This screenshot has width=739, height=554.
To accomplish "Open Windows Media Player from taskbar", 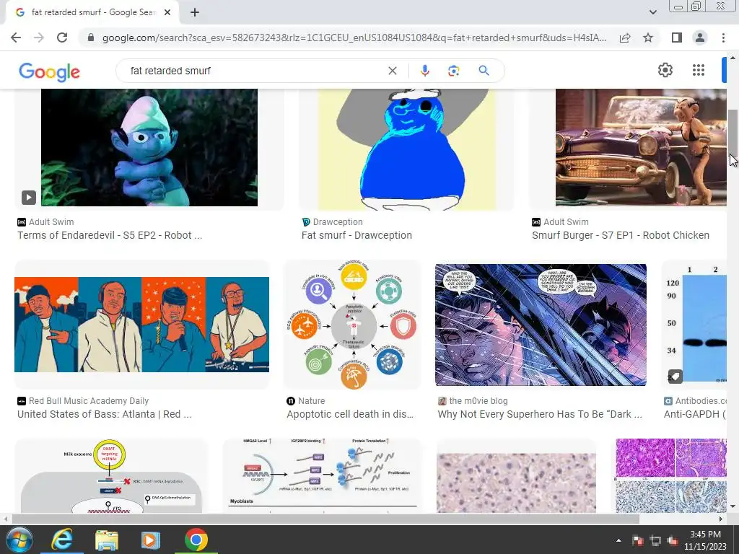I will (150, 540).
